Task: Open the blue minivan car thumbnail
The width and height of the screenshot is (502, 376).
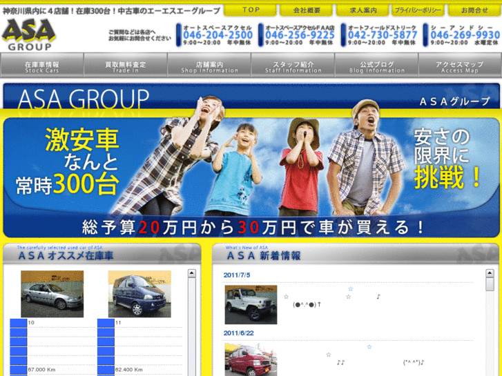Action: 139,294
